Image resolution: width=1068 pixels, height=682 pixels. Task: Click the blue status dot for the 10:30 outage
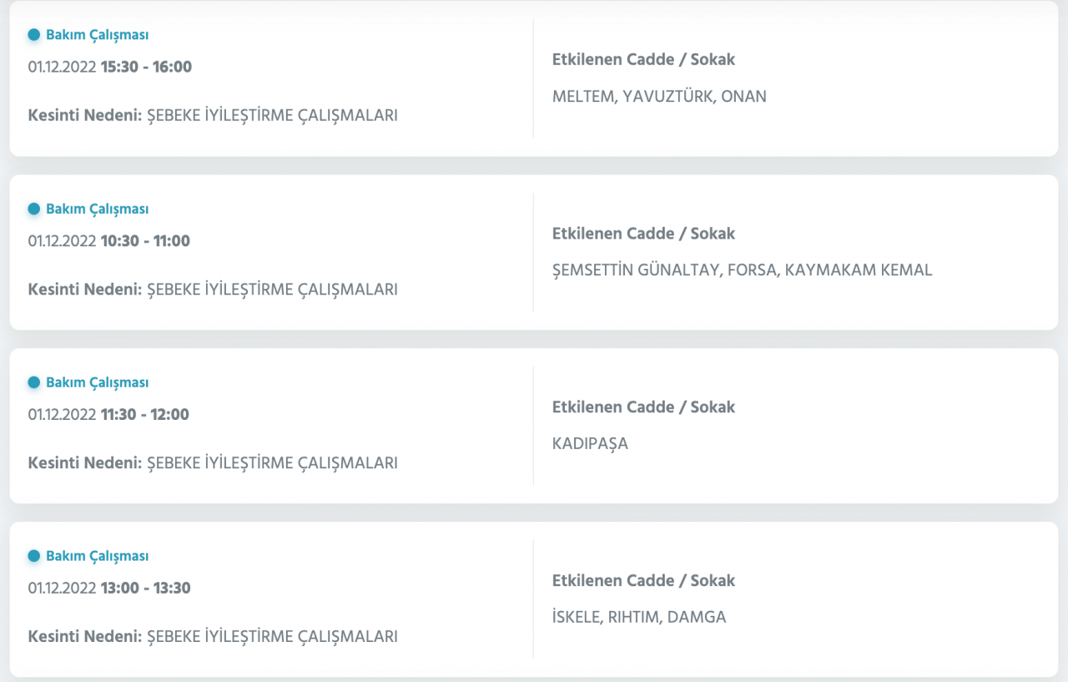coord(34,209)
